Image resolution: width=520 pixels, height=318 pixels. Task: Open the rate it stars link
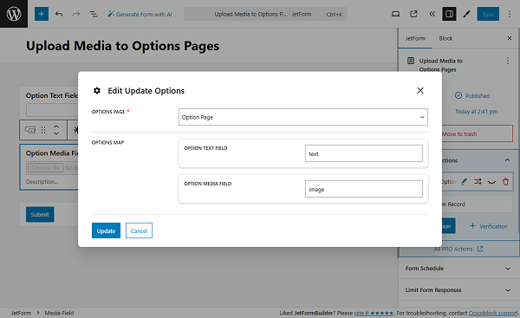374,313
